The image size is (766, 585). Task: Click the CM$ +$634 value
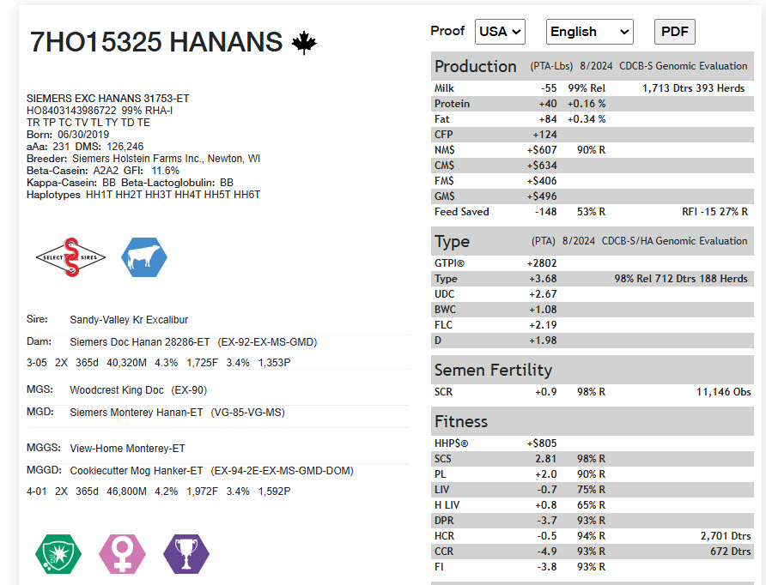point(542,166)
